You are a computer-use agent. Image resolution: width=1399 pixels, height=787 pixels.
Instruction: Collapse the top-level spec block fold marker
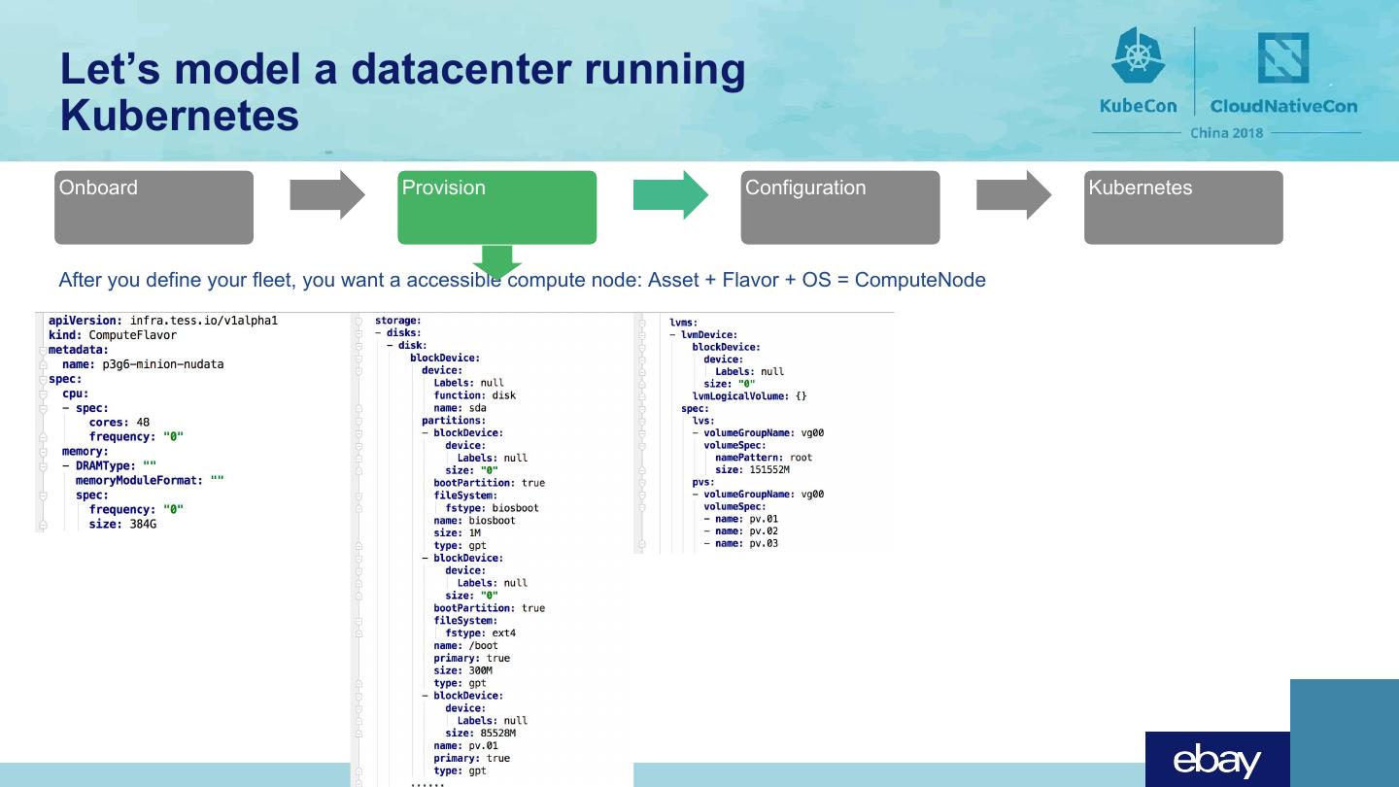tap(42, 379)
